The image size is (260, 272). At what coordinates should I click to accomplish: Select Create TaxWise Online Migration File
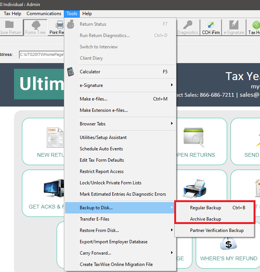(x=120, y=264)
